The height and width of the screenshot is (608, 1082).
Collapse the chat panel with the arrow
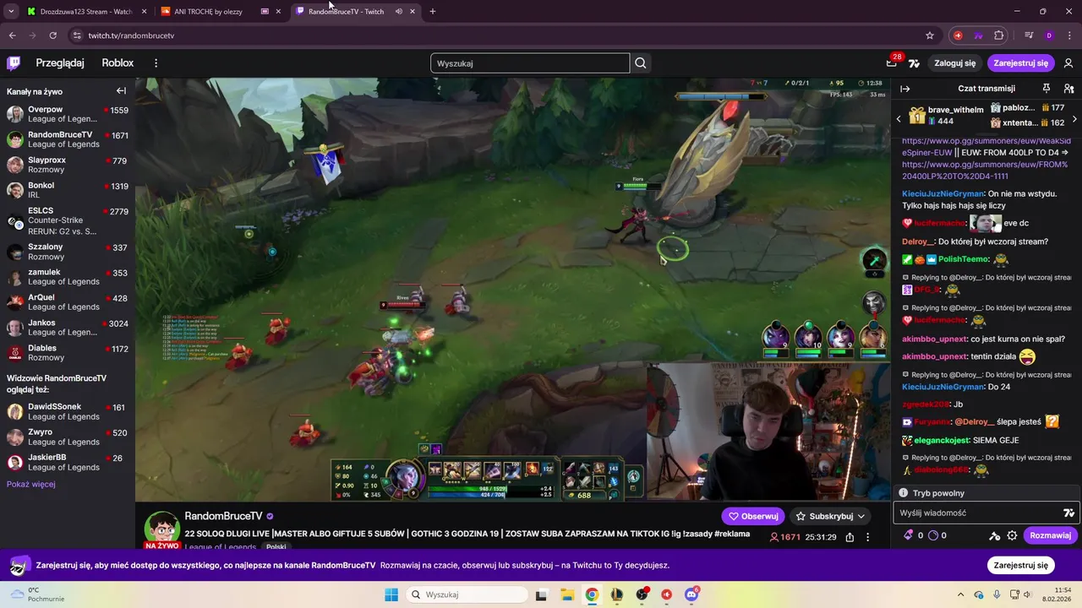[x=905, y=89]
